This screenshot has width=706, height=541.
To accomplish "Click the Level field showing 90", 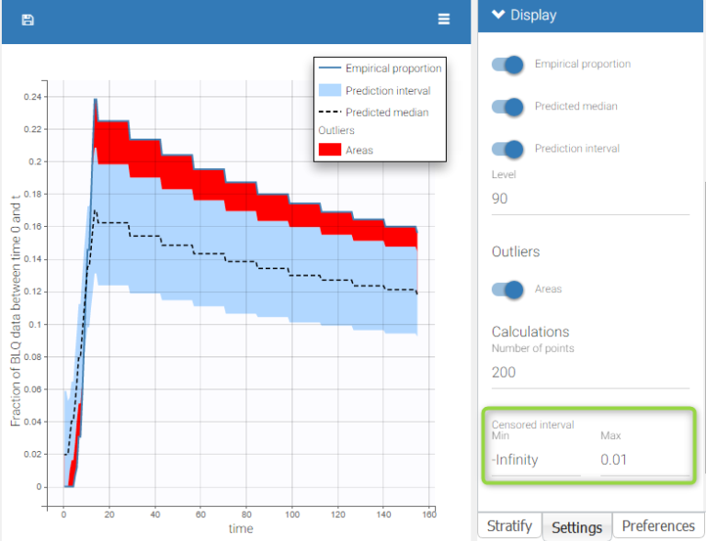I will pos(589,198).
